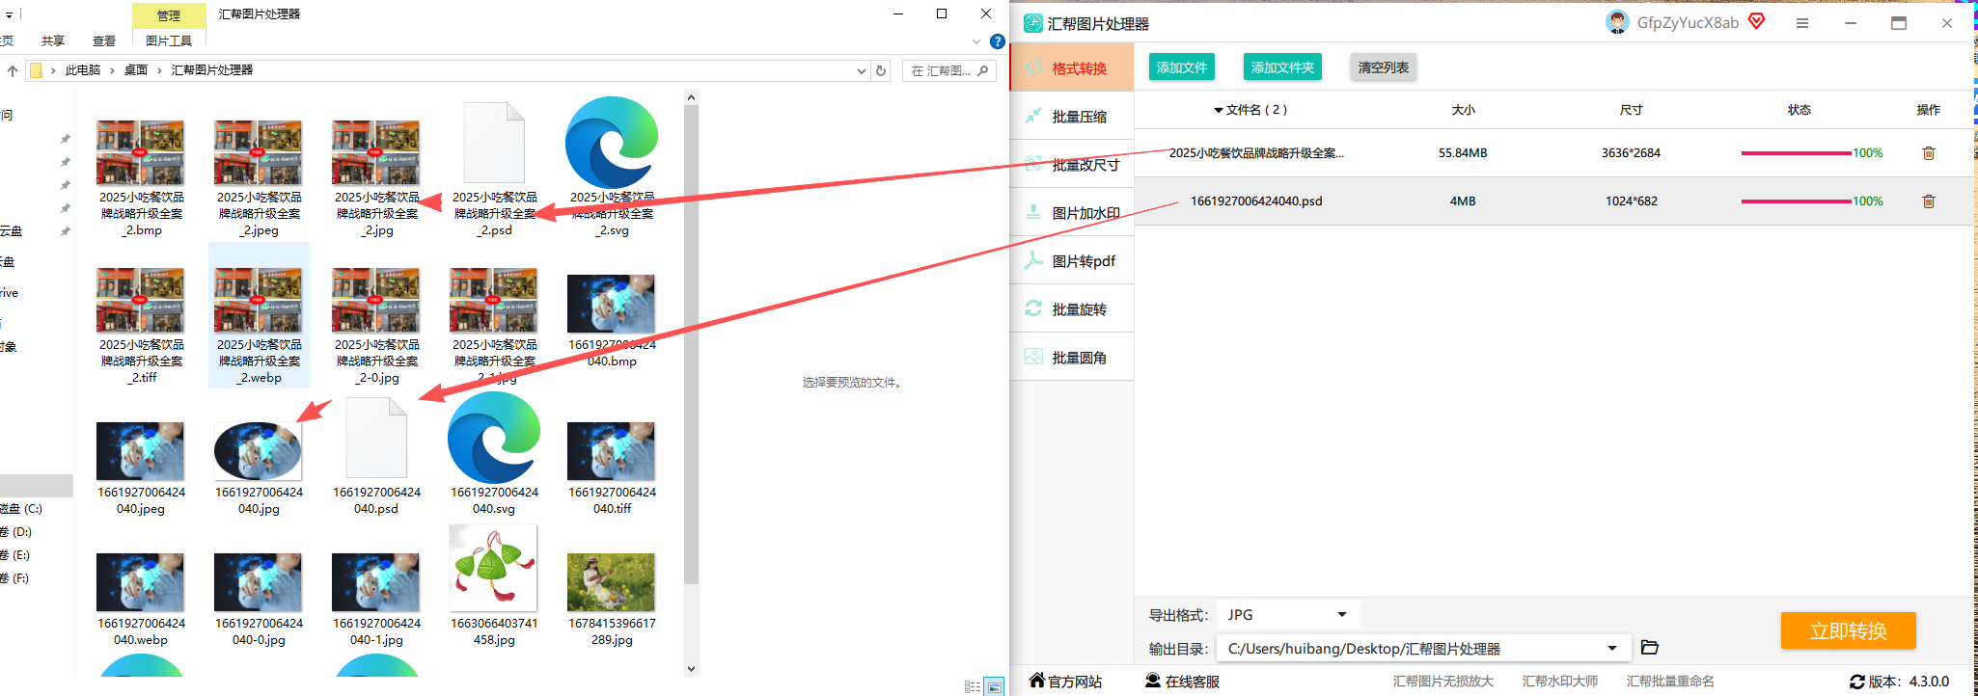Viewport: 1978px width, 696px height.
Task: Switch Explorer to details list view
Action: pyautogui.click(x=972, y=686)
